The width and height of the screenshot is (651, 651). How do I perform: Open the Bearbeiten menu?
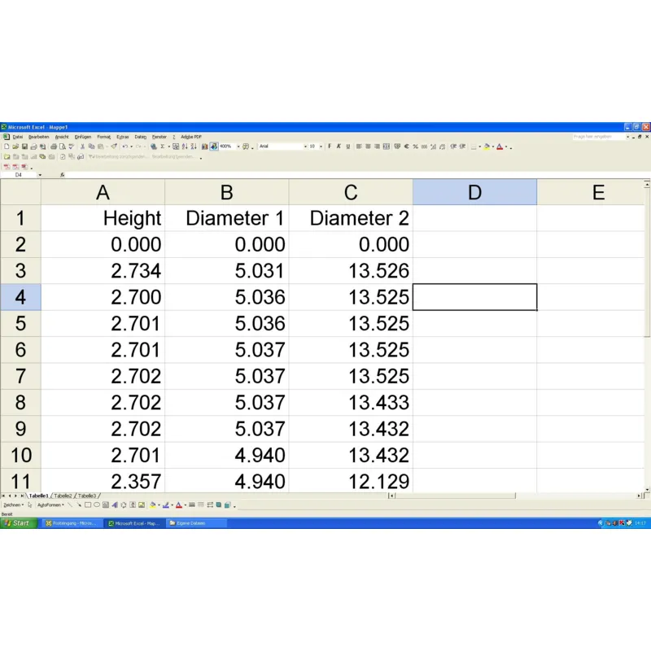38,137
